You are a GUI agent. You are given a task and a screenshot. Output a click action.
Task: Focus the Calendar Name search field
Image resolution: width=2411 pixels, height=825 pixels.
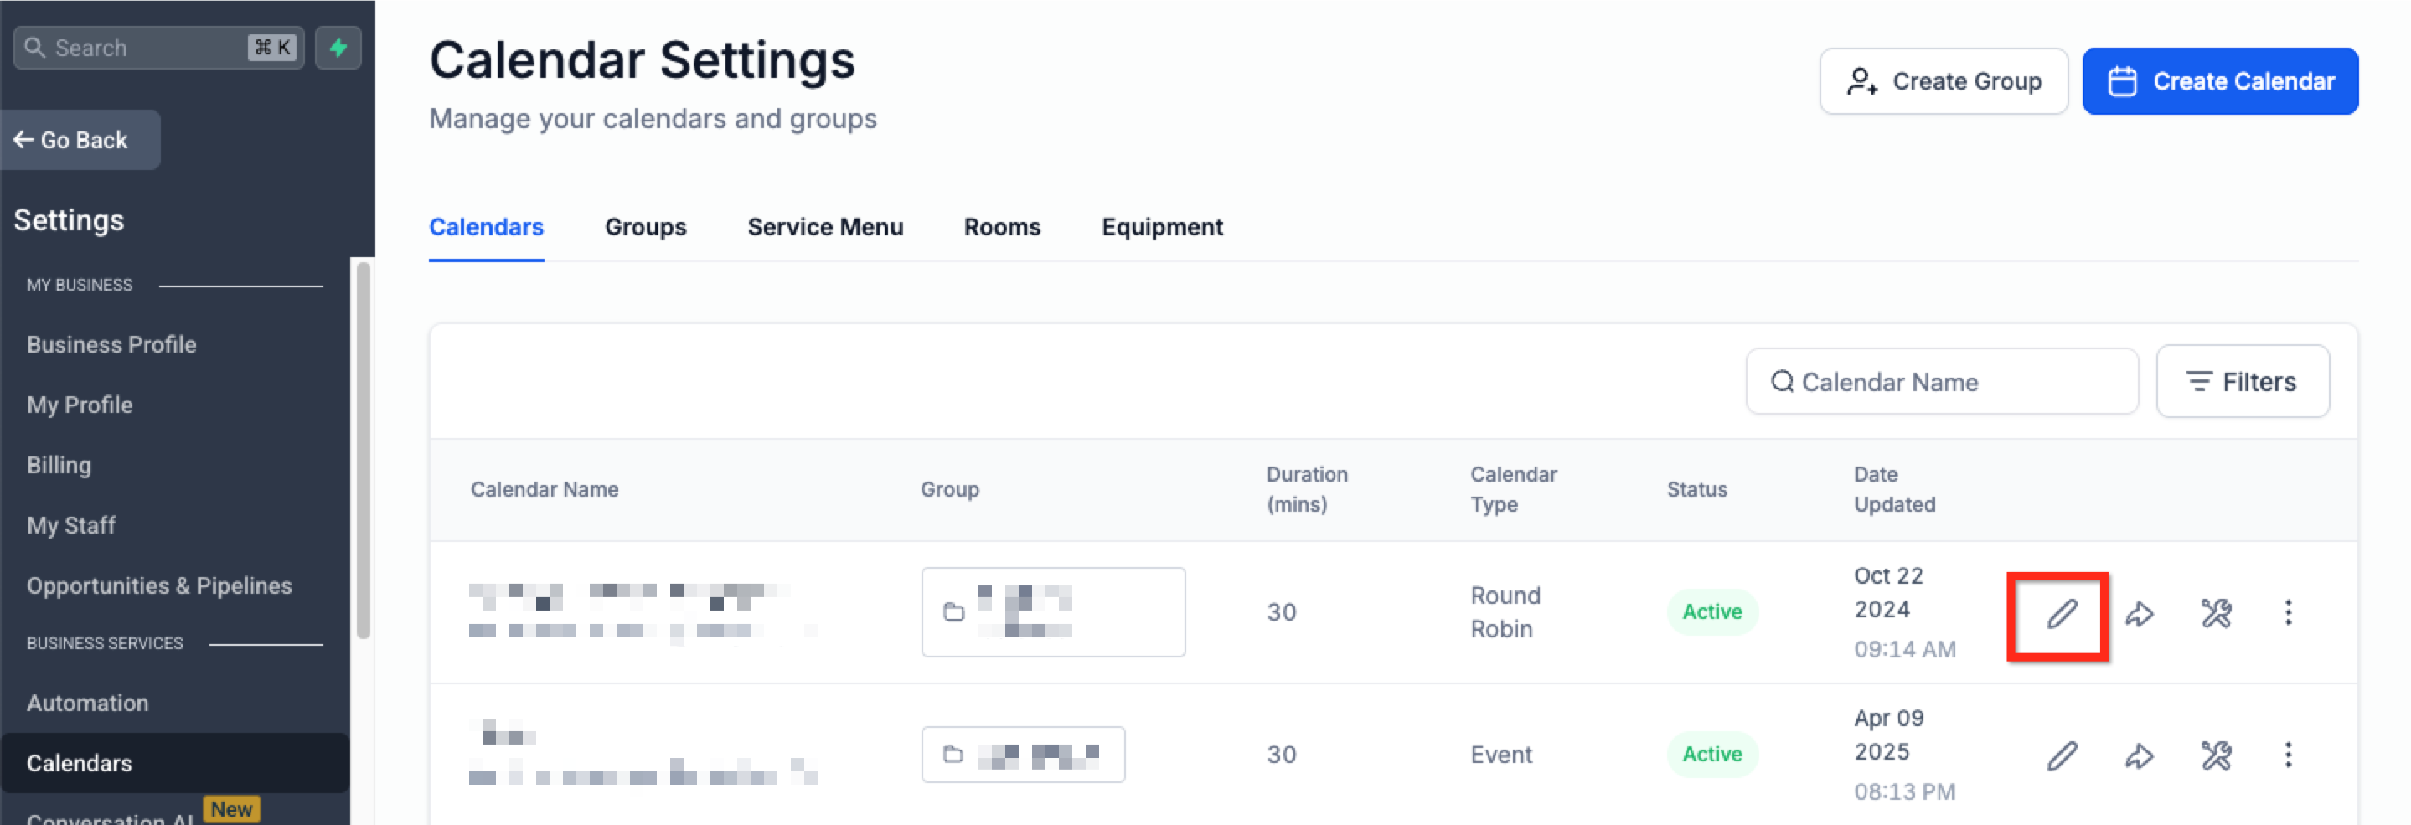coord(1941,382)
